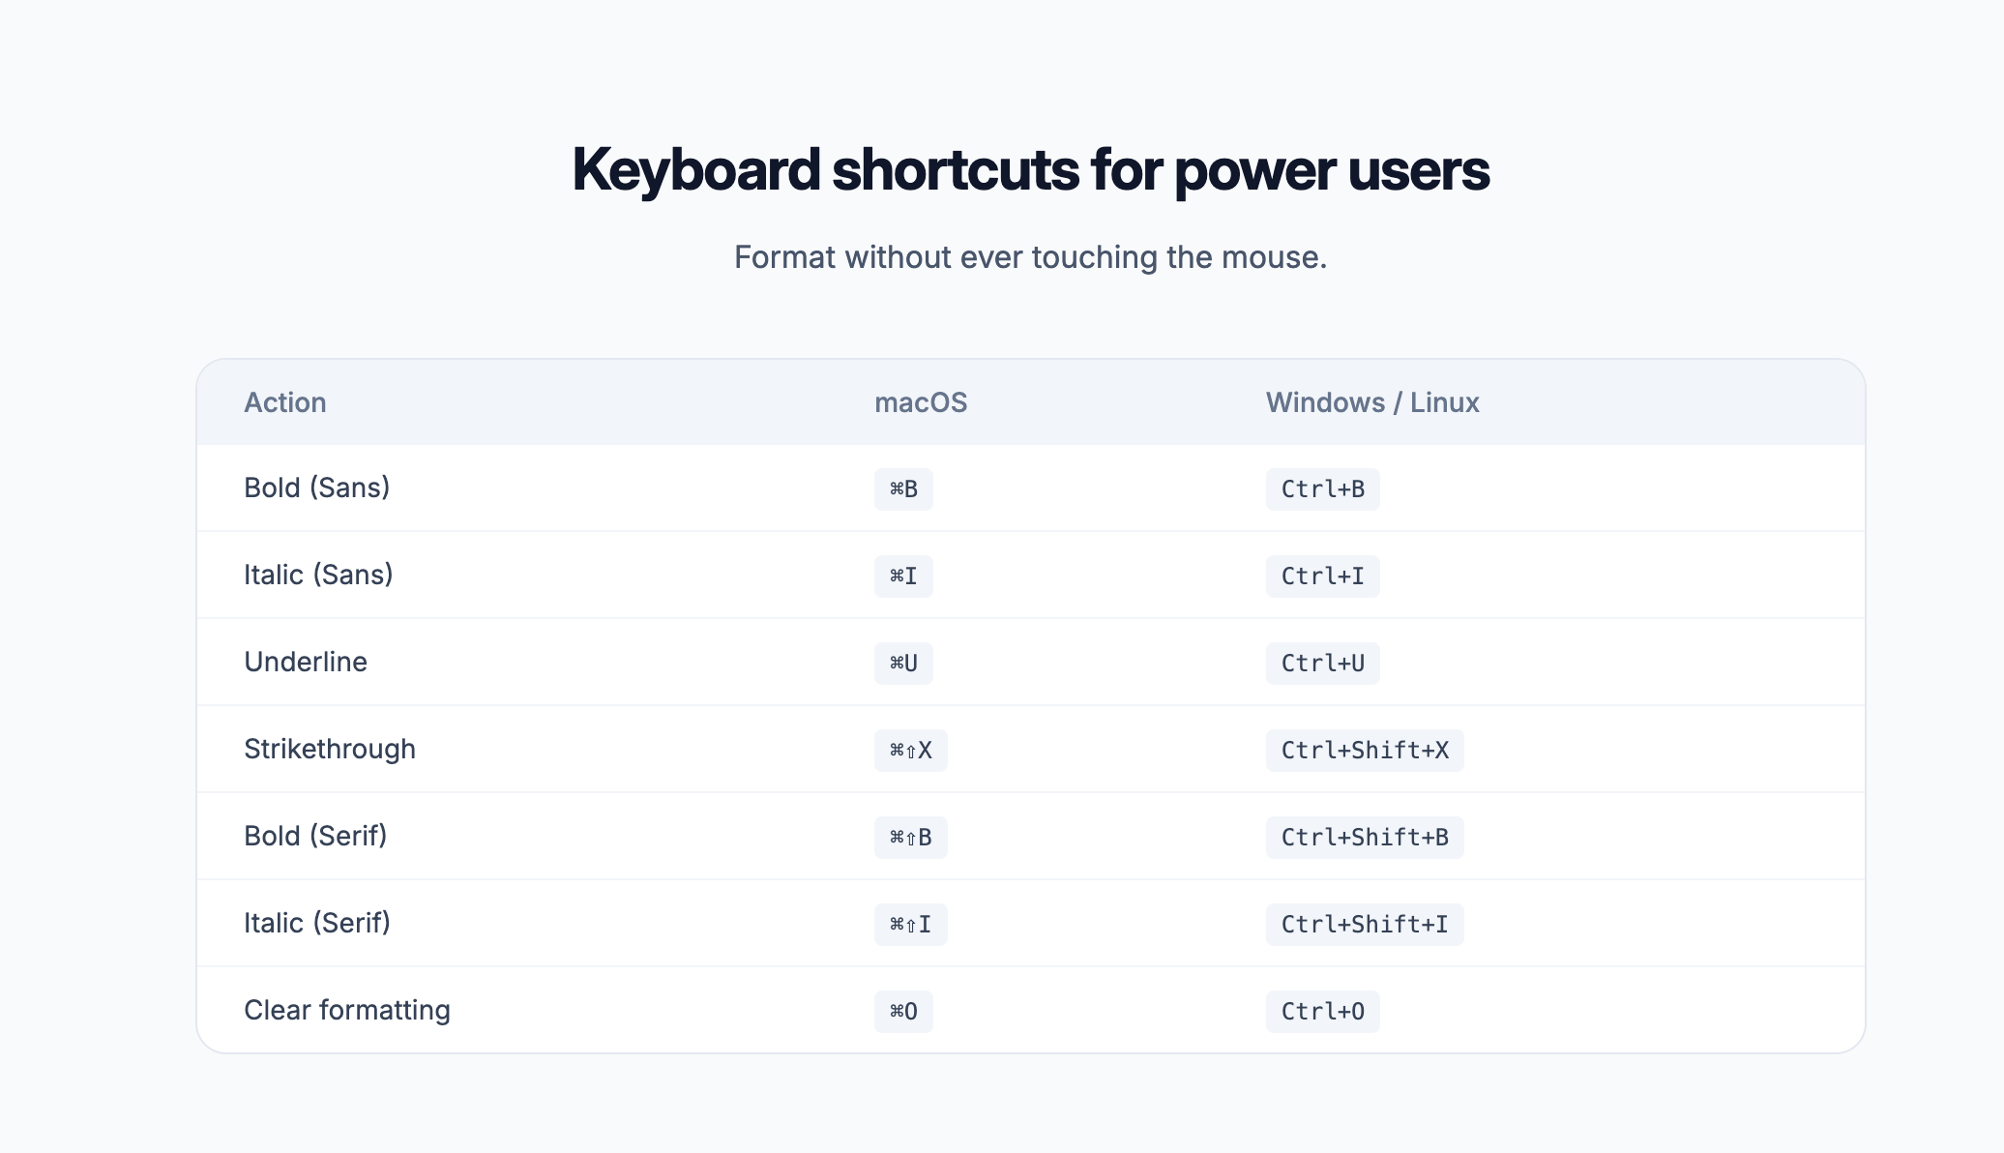
Task: Click the Clear formatting row label
Action: click(347, 1010)
